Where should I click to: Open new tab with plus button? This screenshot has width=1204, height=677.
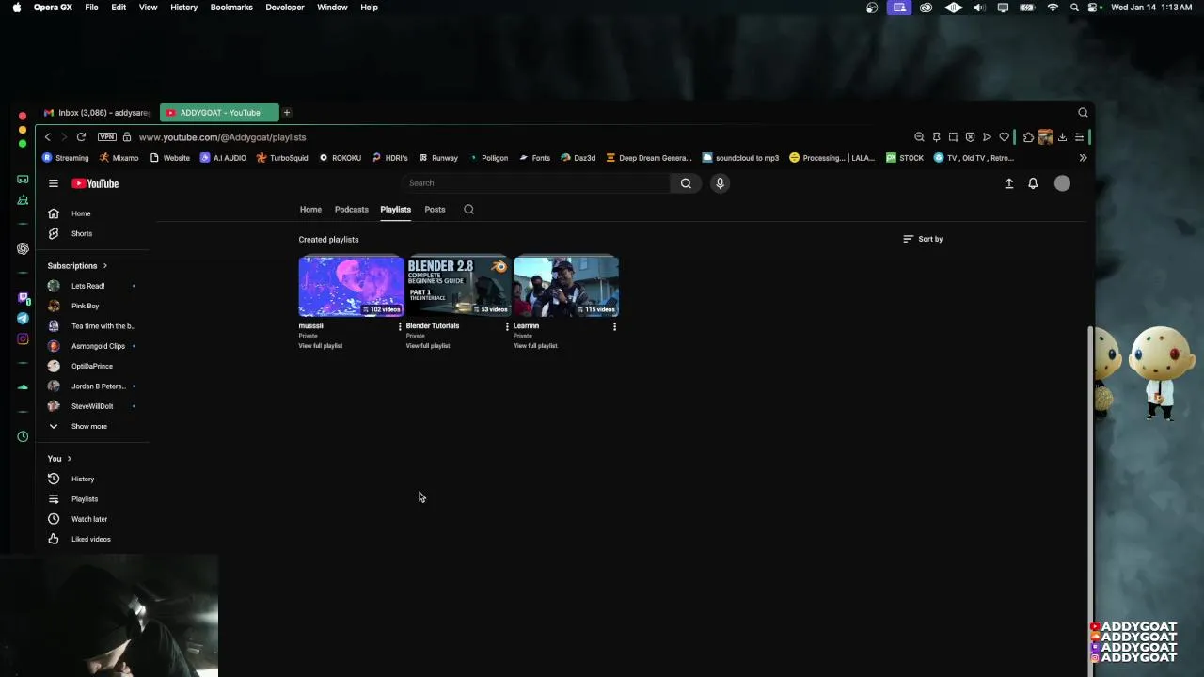287,113
